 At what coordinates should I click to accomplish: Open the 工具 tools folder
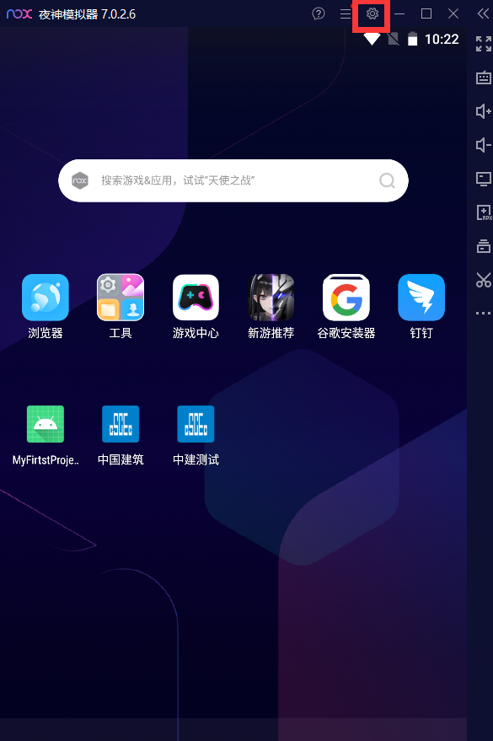pyautogui.click(x=121, y=306)
